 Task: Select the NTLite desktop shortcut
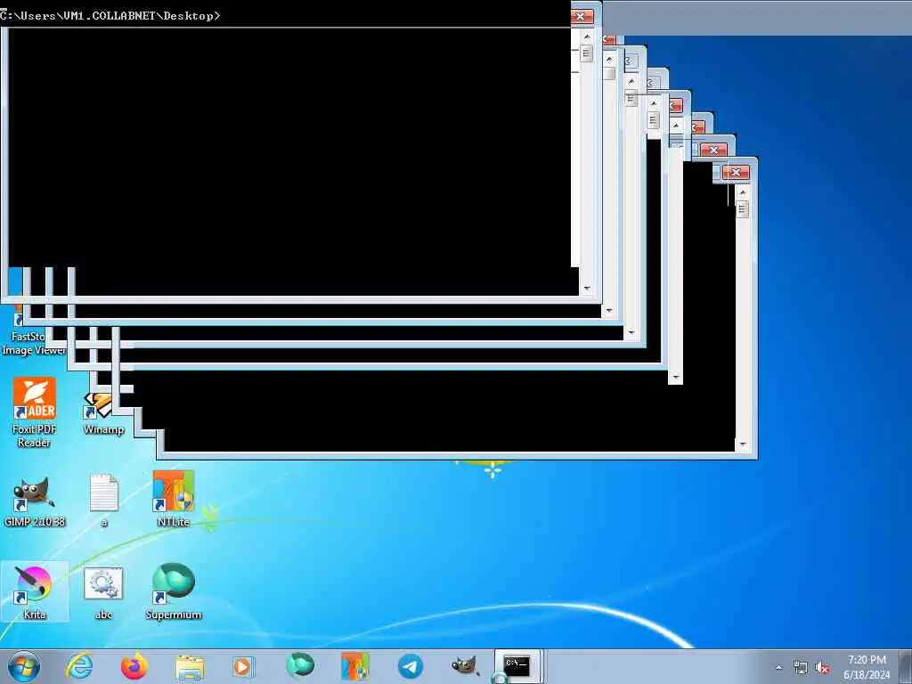click(174, 499)
